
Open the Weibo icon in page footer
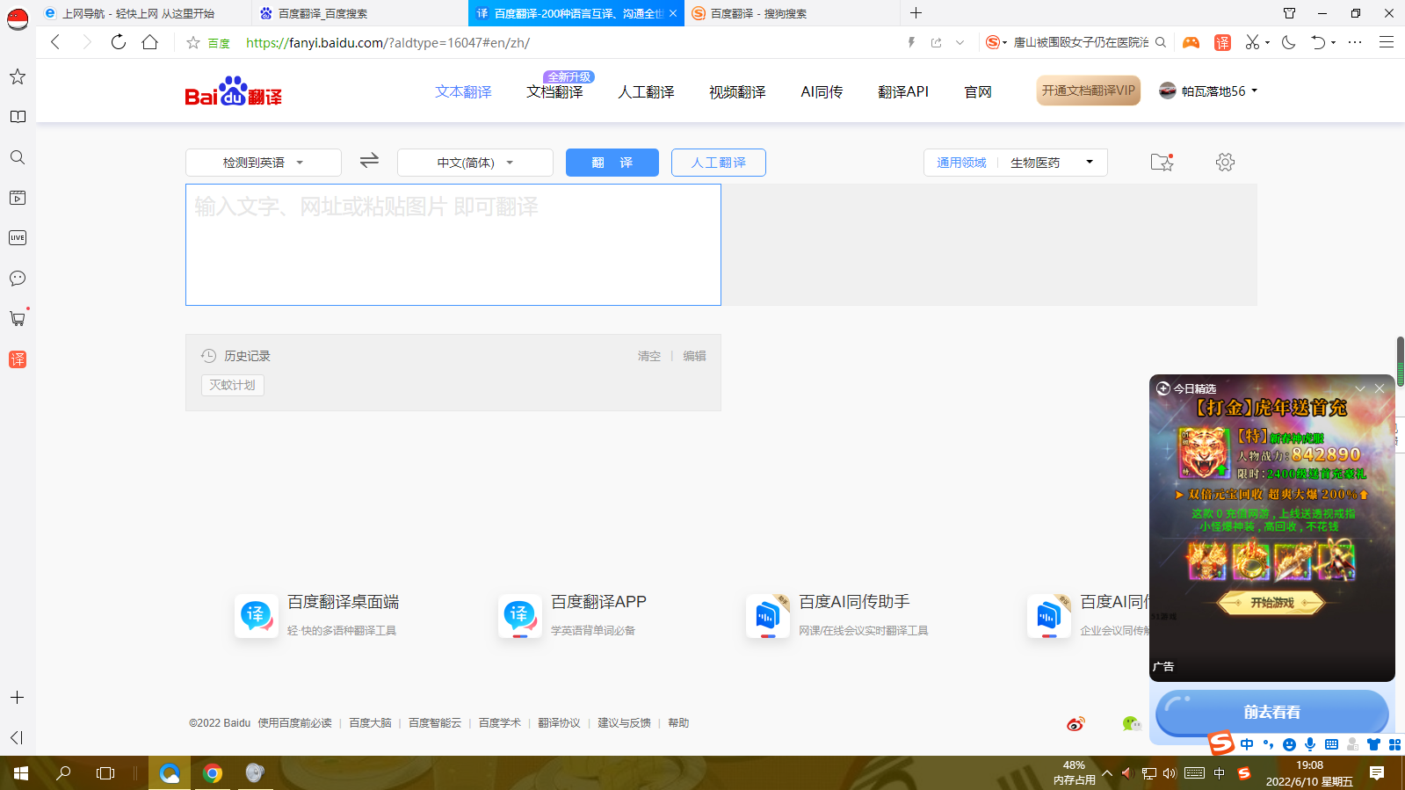(x=1075, y=723)
